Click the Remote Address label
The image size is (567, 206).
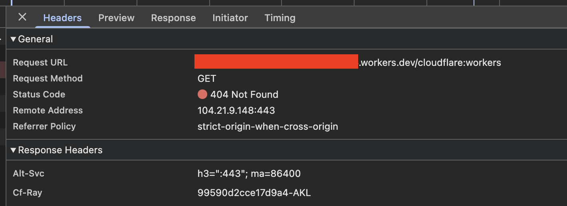pyautogui.click(x=48, y=111)
